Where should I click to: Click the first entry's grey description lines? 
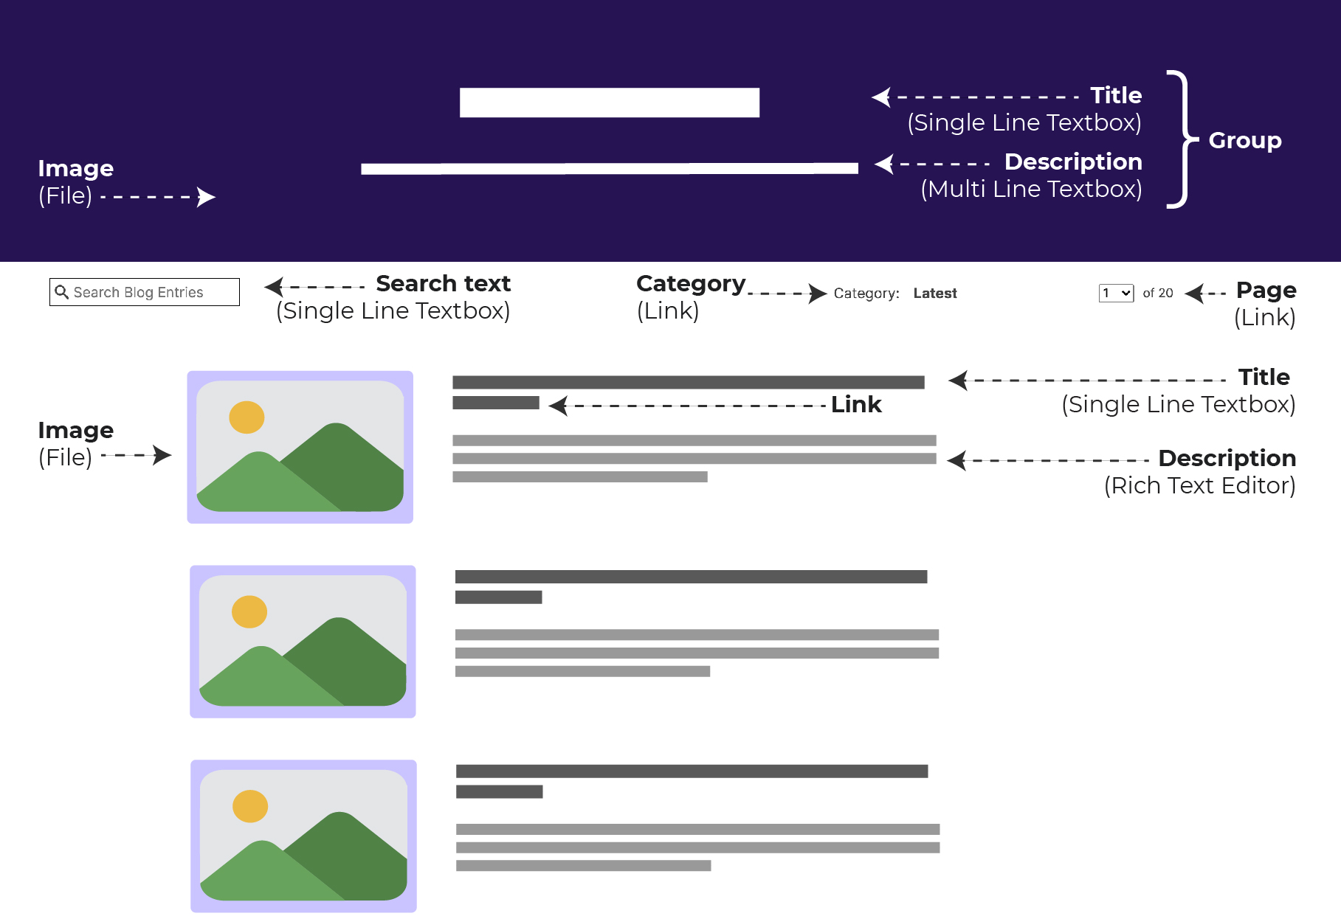tap(694, 459)
